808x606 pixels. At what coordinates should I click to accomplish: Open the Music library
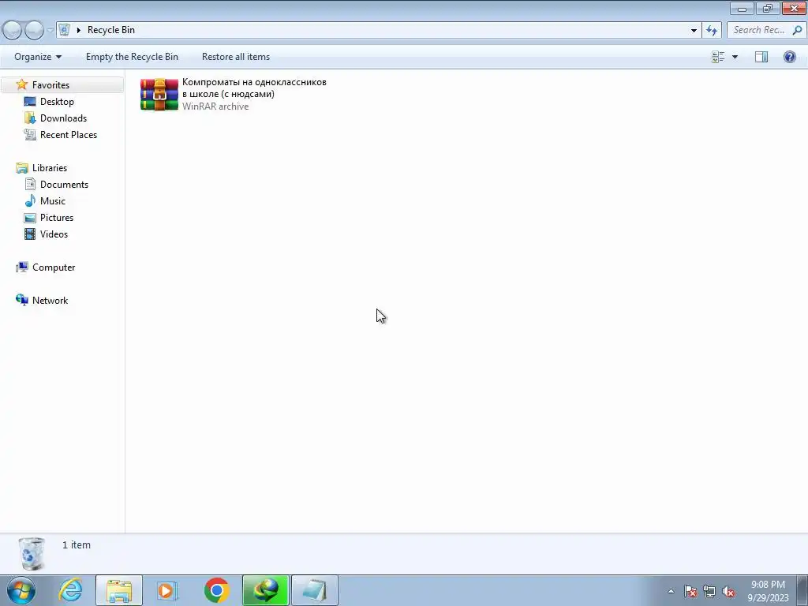point(53,201)
